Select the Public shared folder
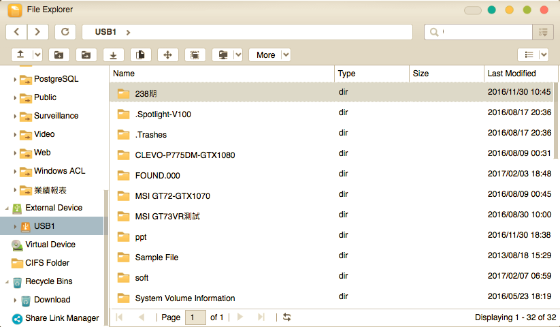This screenshot has height=327, width=560. coord(45,97)
